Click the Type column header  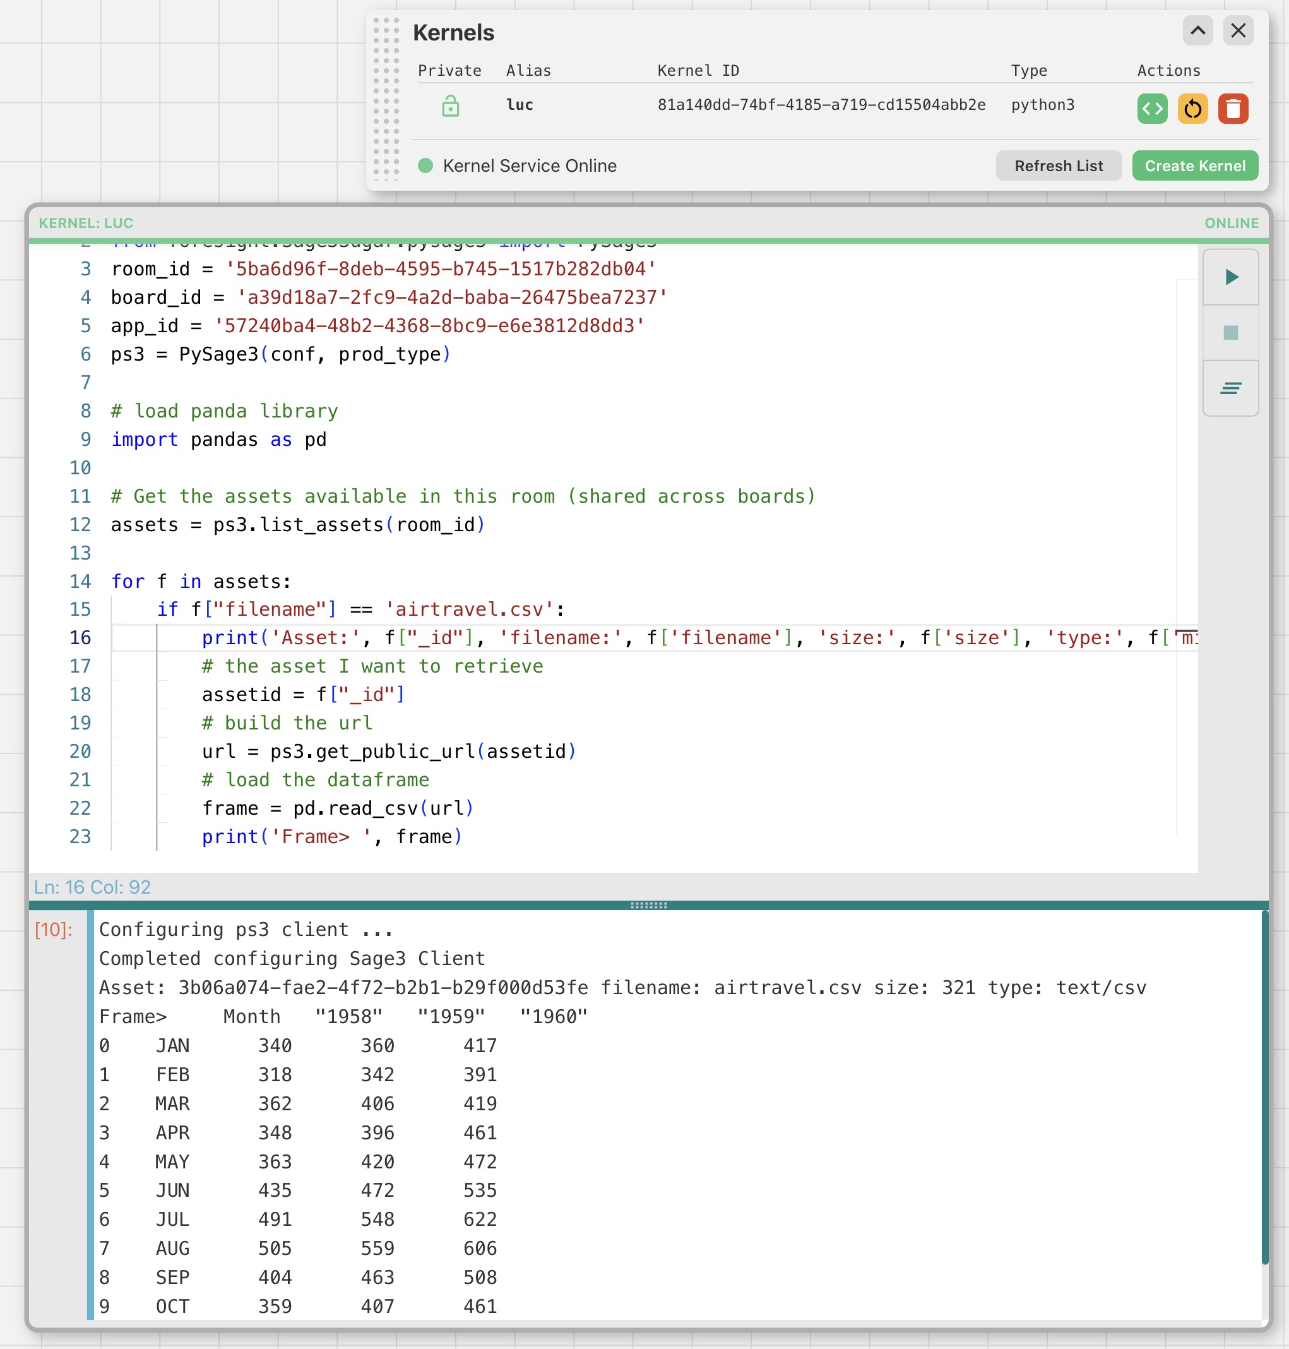tap(1028, 70)
